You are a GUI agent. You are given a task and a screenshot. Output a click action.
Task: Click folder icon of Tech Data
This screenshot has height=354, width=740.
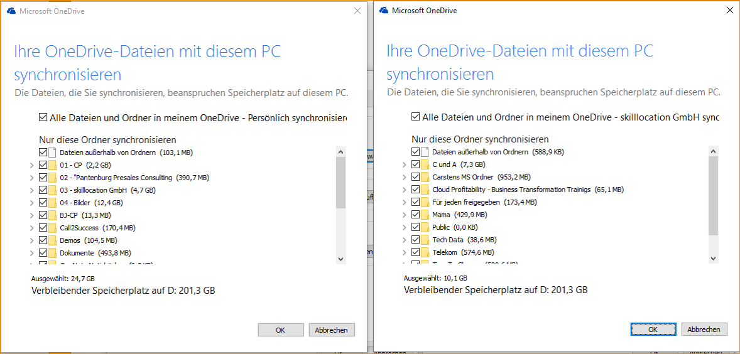(425, 240)
